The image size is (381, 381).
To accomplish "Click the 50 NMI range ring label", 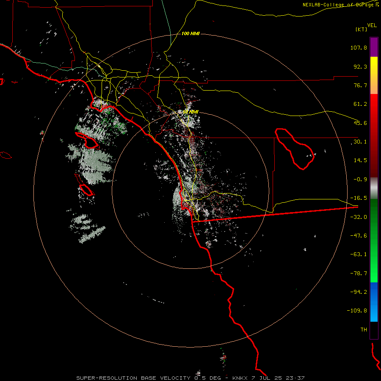I will click(190, 112).
